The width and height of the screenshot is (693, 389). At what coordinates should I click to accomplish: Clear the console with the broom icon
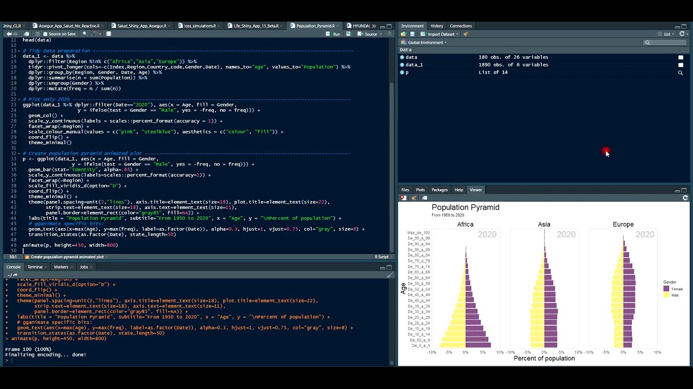389,275
